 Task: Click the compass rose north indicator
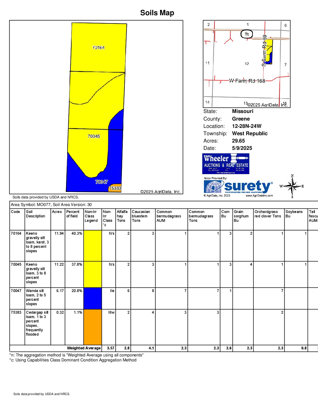pyautogui.click(x=292, y=176)
